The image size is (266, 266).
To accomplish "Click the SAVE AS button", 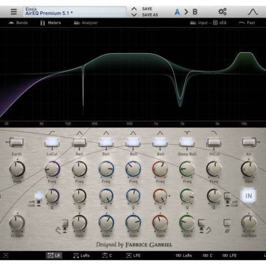I will (x=150, y=15).
